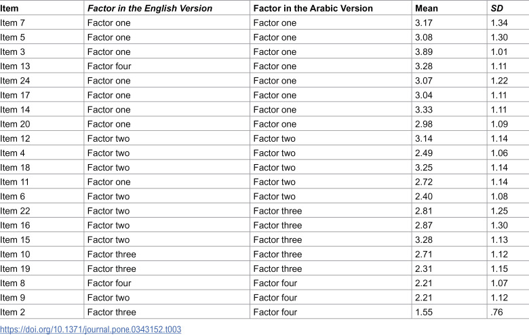Screen dimensions: 529x335
Task: Click mean value 2.98 for Item 20
Action: [424, 124]
